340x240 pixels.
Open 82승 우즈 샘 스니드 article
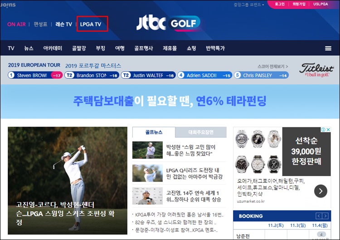175,222
